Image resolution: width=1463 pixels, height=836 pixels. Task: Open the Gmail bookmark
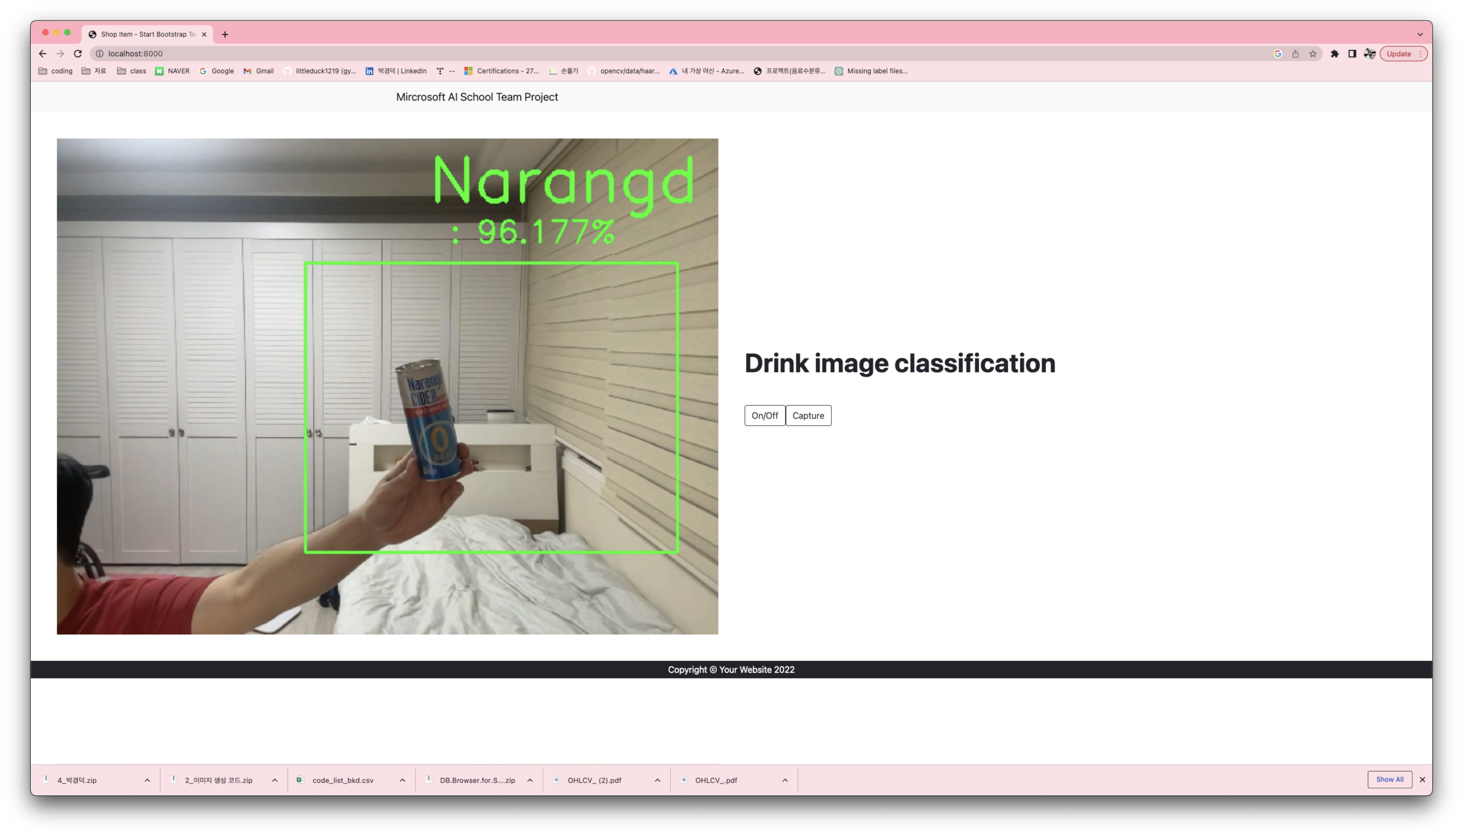point(258,71)
